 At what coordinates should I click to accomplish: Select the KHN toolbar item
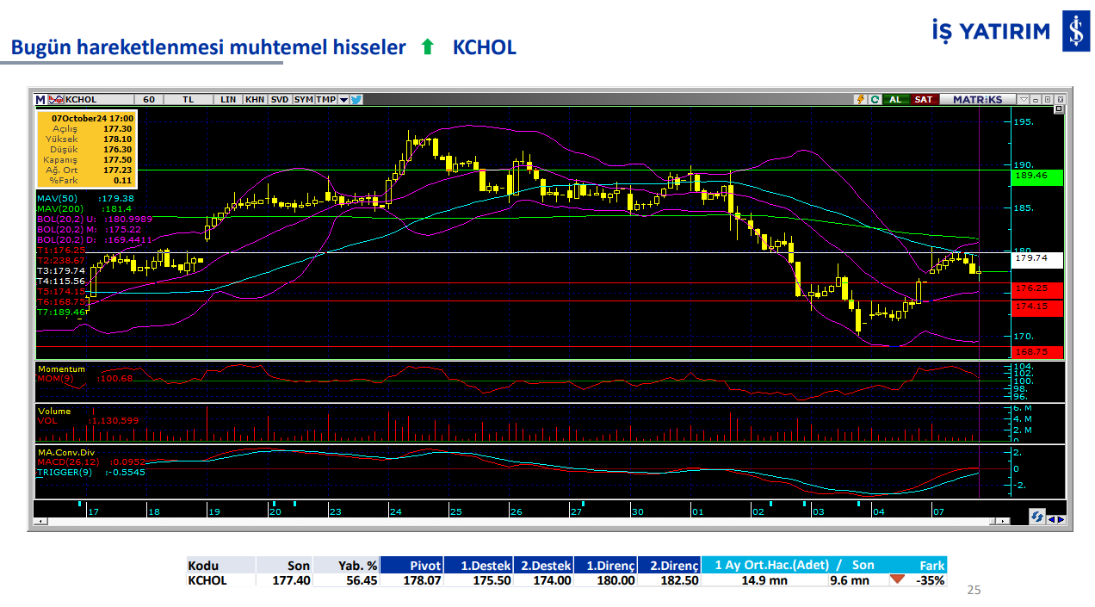255,100
